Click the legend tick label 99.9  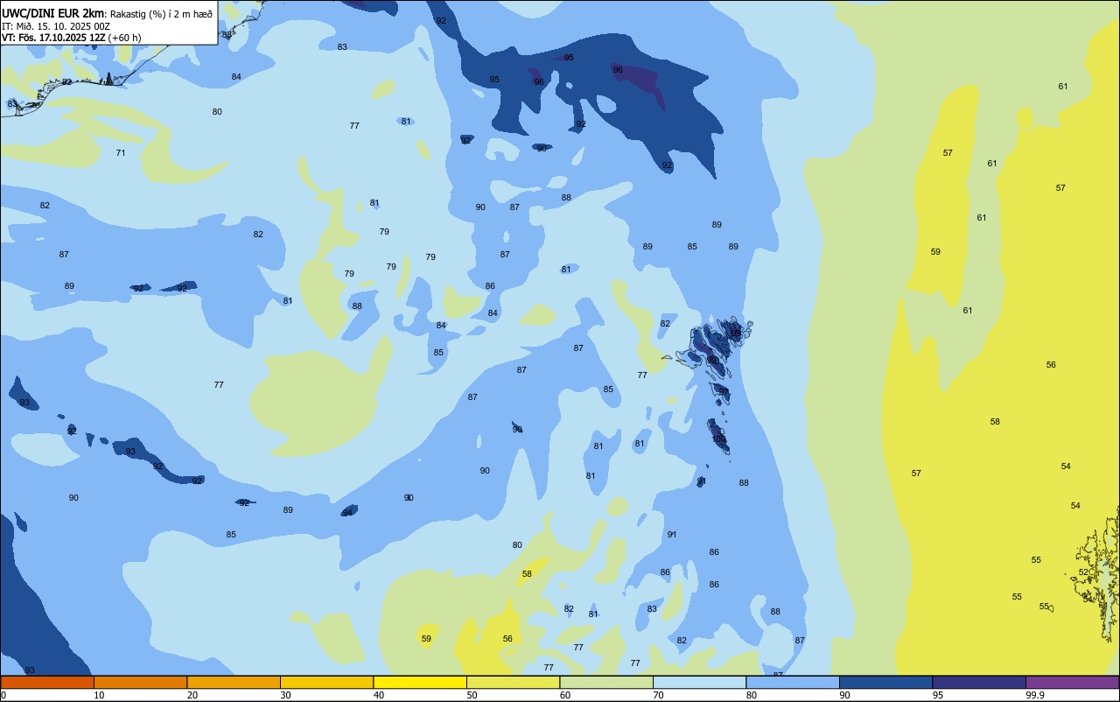(x=1035, y=695)
